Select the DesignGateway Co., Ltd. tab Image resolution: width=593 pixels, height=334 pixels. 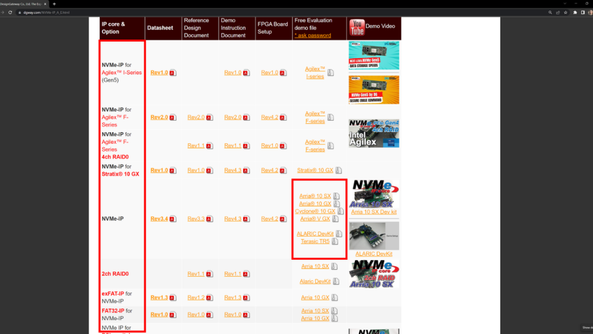tap(21, 4)
